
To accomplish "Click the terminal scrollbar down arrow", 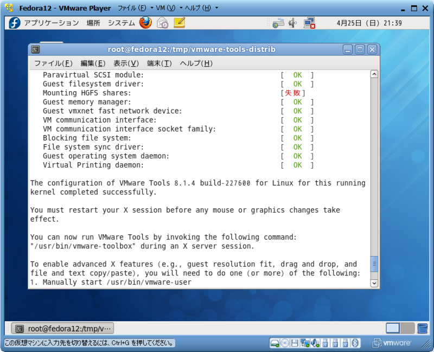I will [x=374, y=283].
